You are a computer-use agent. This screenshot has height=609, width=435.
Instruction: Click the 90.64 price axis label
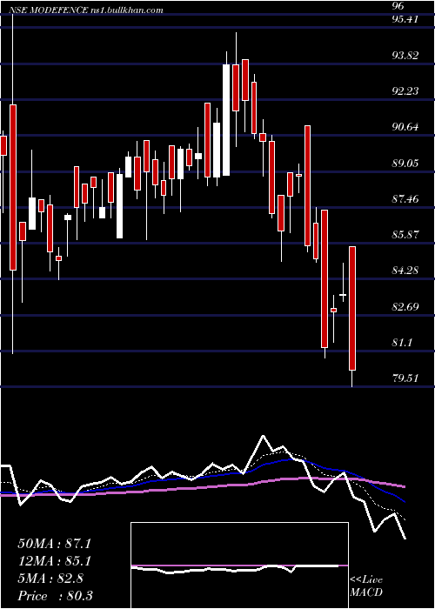point(405,127)
